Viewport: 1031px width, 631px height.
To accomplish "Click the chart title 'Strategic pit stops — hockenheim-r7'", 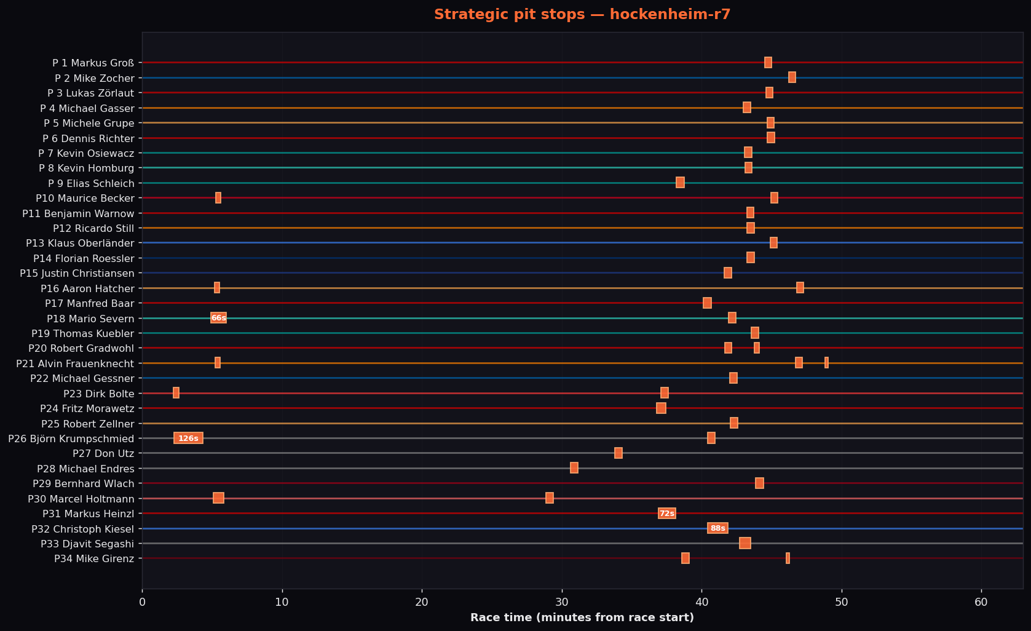I will click(x=582, y=15).
